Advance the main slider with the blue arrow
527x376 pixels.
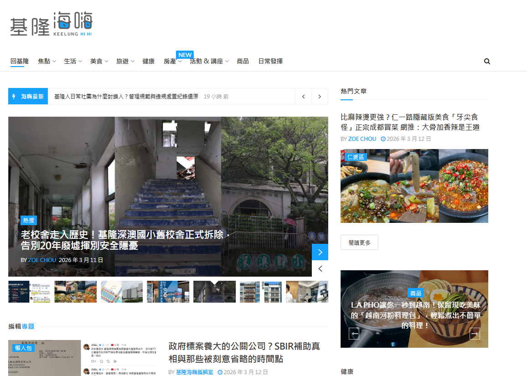320,252
